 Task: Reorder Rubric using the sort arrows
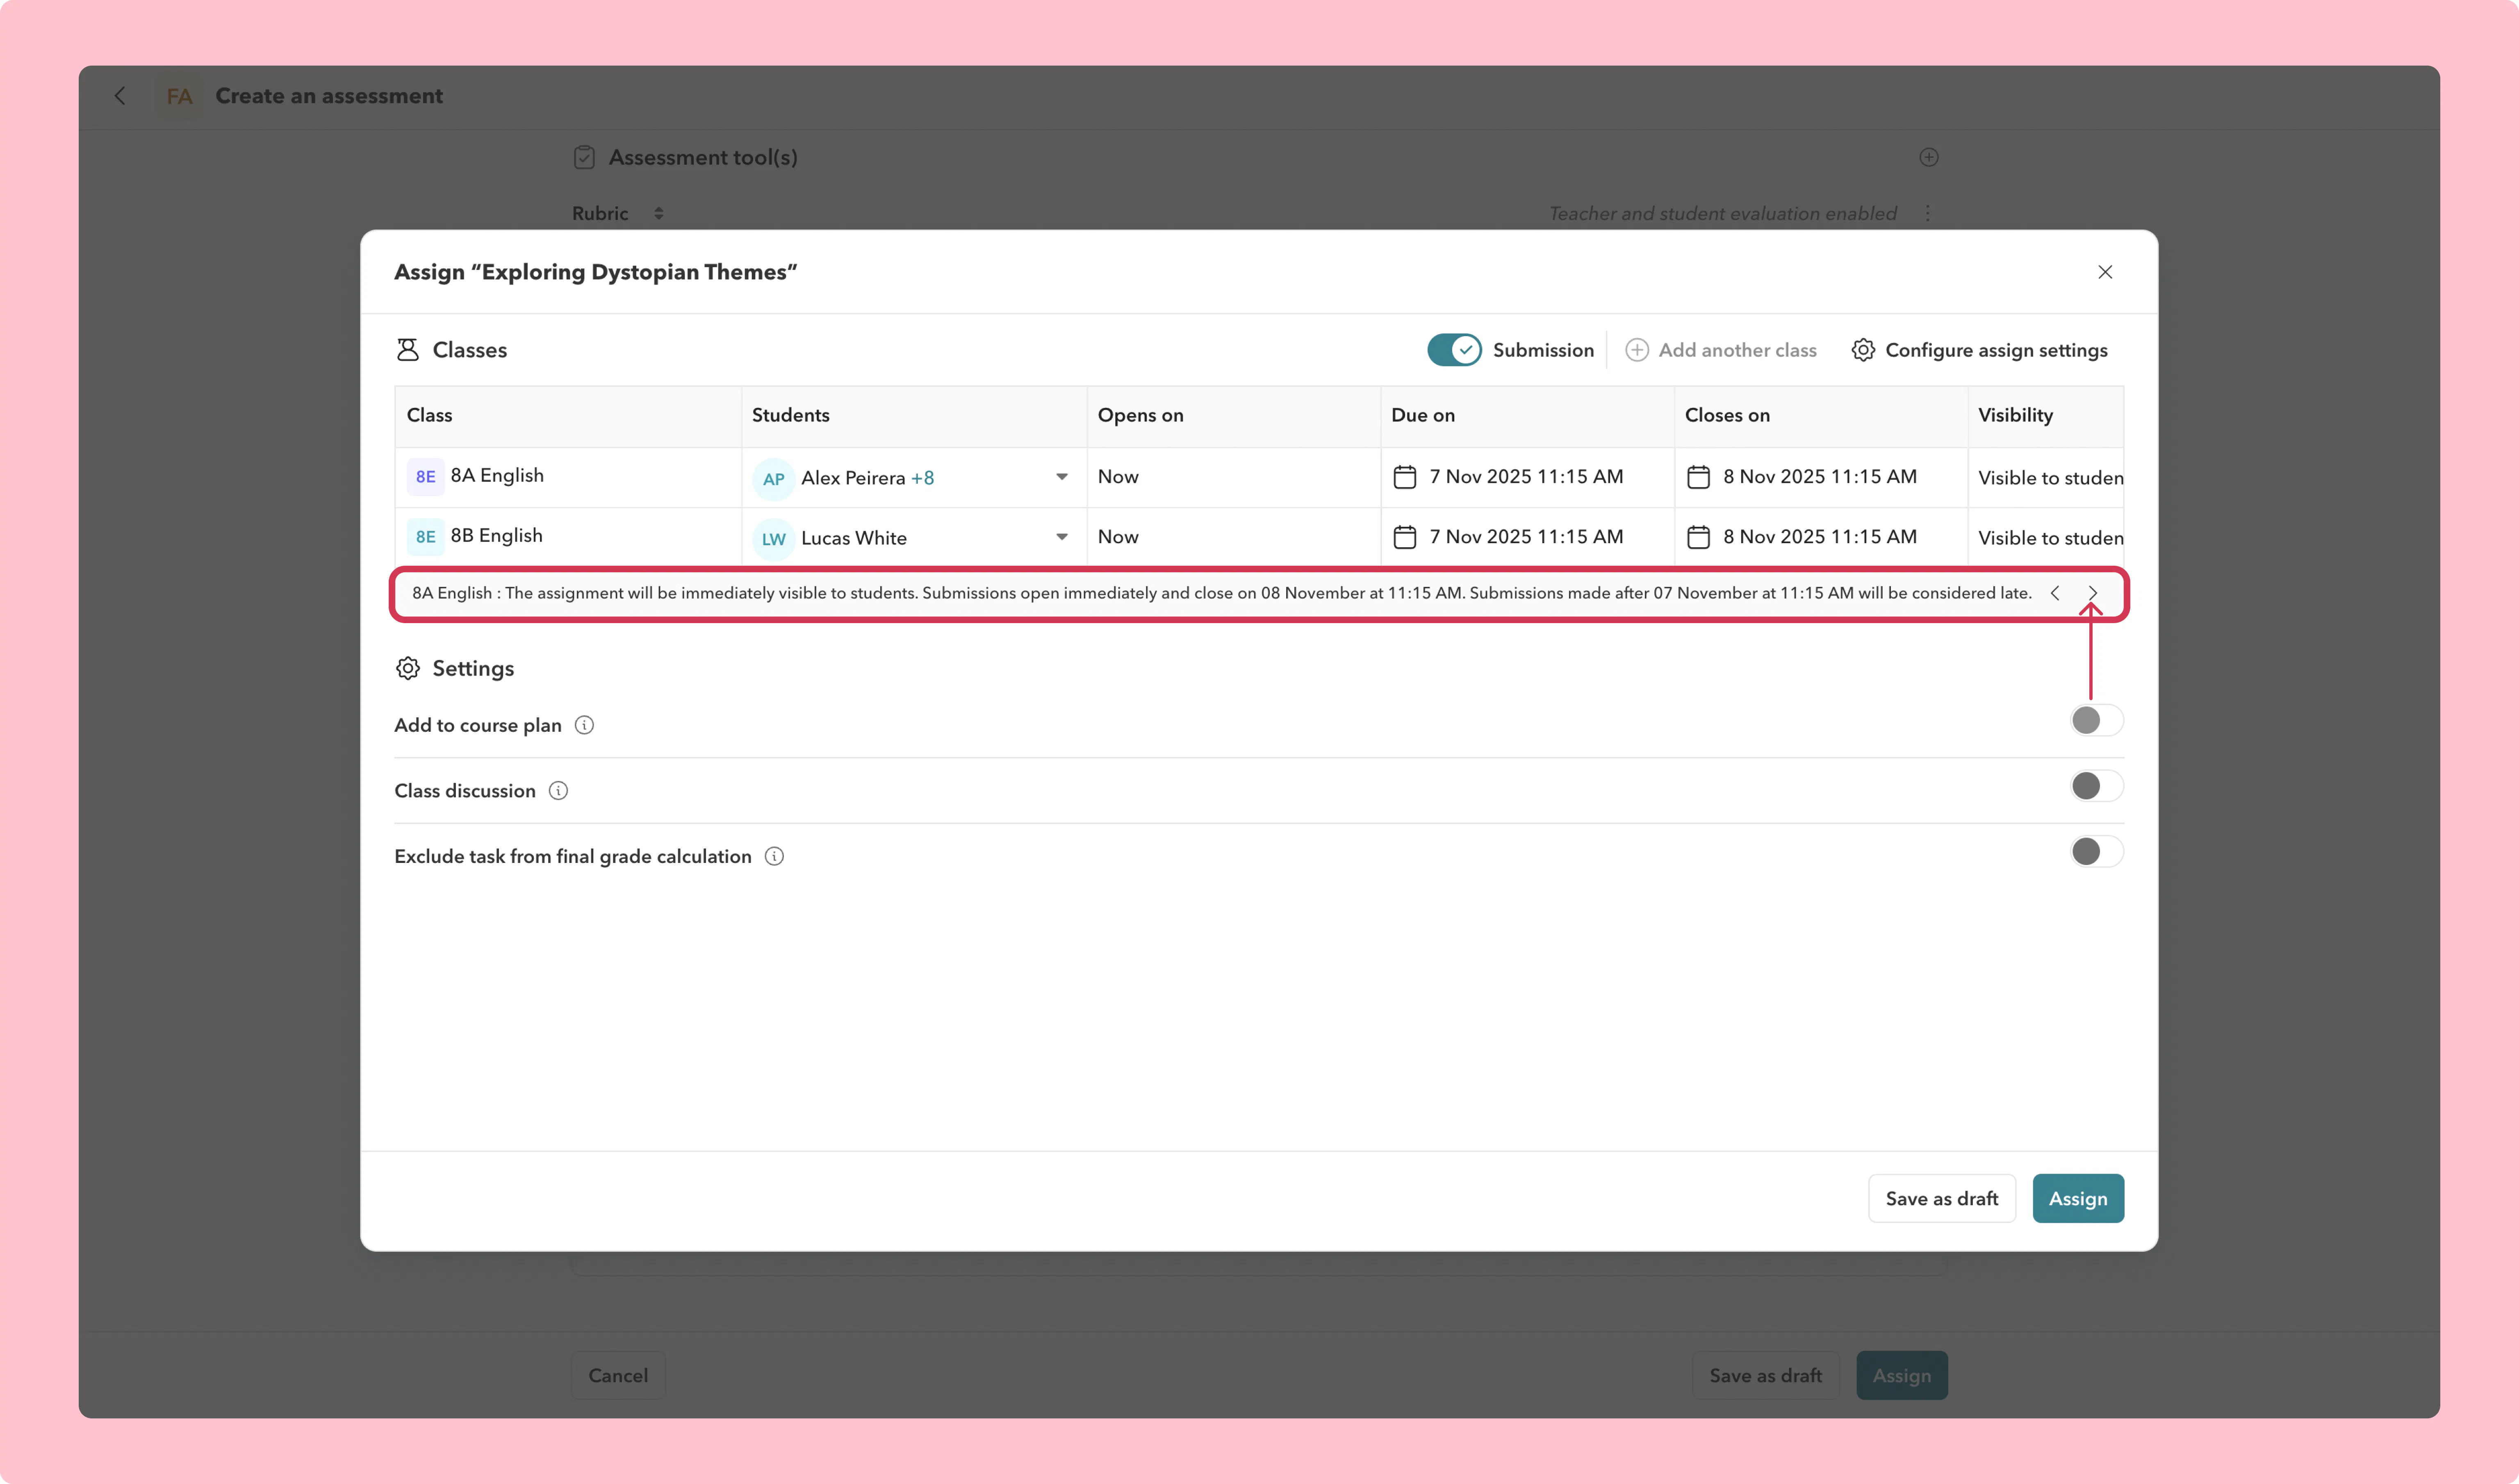pyautogui.click(x=658, y=213)
